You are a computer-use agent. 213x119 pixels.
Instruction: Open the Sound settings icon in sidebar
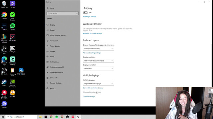pos(48,30)
